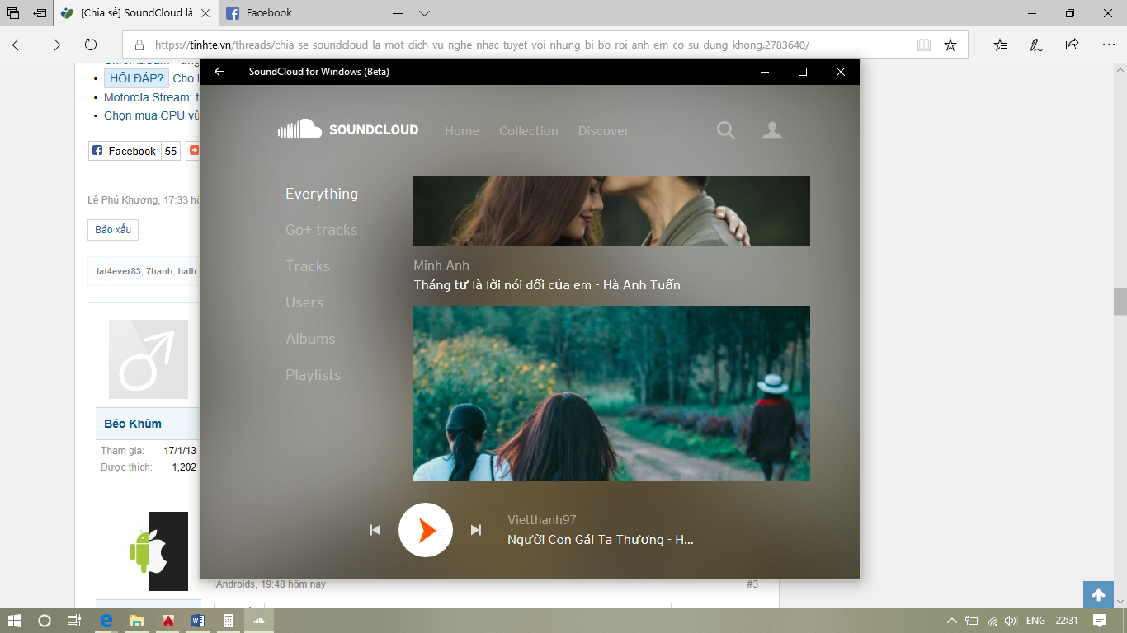Open Microsoft Edge from the taskbar

[x=106, y=621]
